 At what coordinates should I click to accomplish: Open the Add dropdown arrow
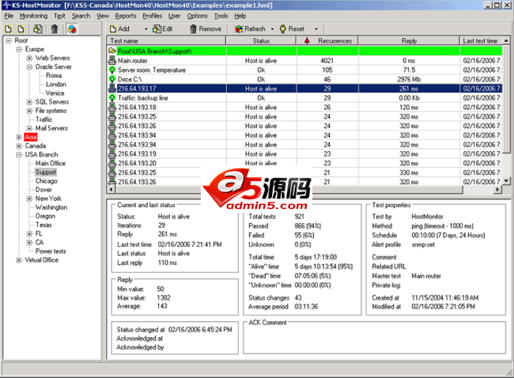(146, 29)
